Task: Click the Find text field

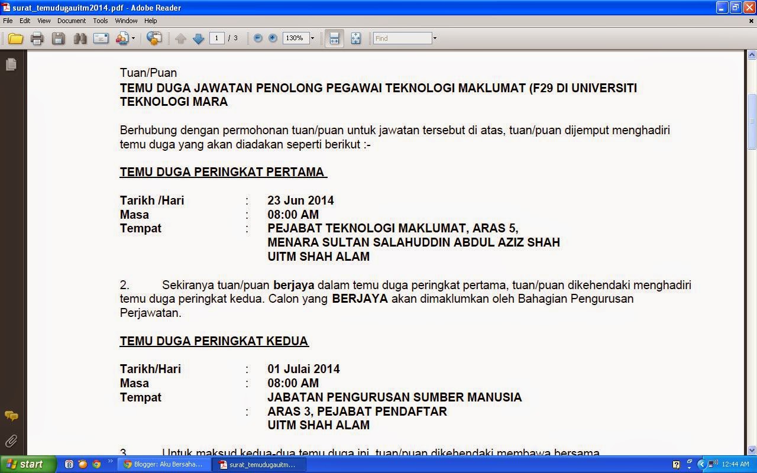Action: coord(402,38)
